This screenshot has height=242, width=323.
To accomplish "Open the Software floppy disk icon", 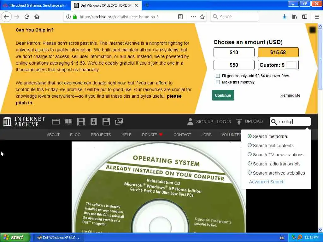I will click(106, 122).
